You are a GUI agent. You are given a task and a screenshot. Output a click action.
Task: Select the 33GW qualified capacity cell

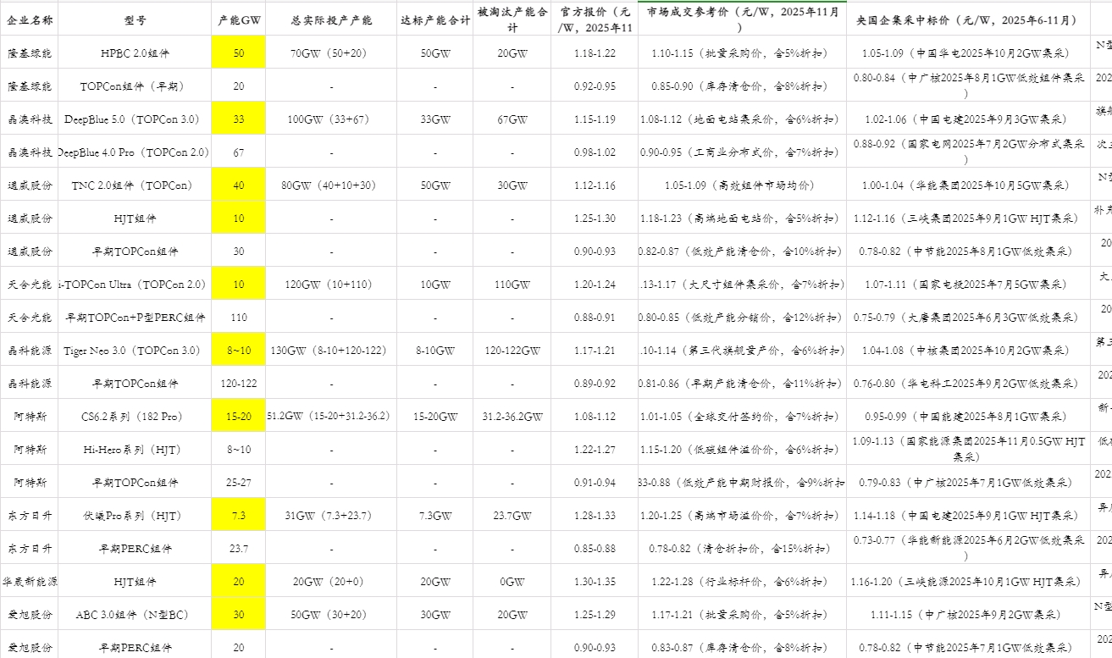click(435, 119)
